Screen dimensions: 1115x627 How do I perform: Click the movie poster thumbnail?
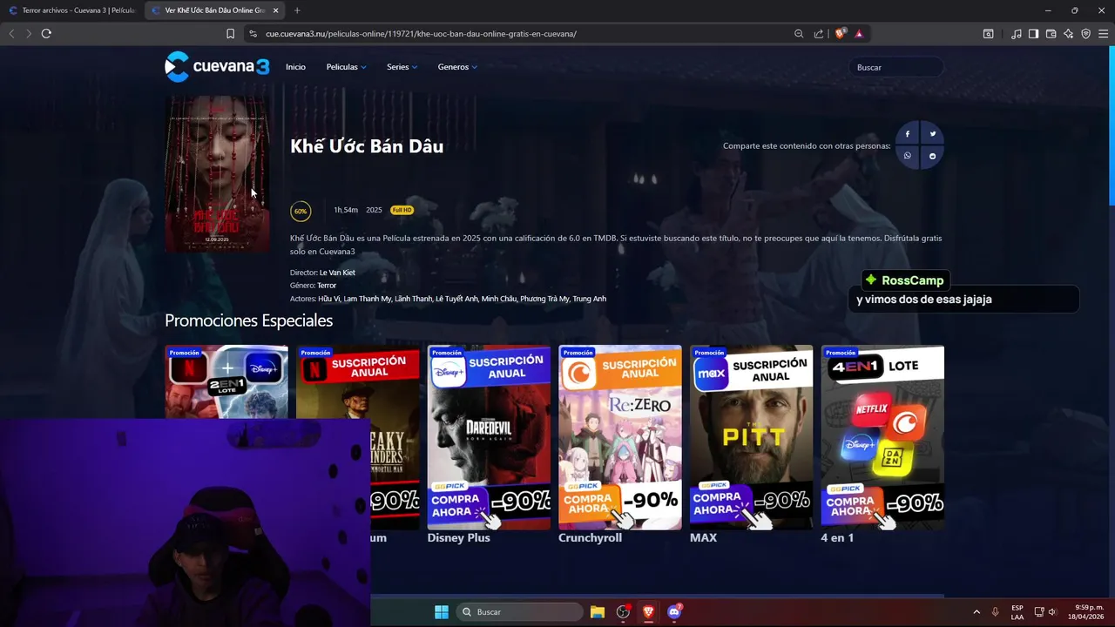click(x=218, y=174)
